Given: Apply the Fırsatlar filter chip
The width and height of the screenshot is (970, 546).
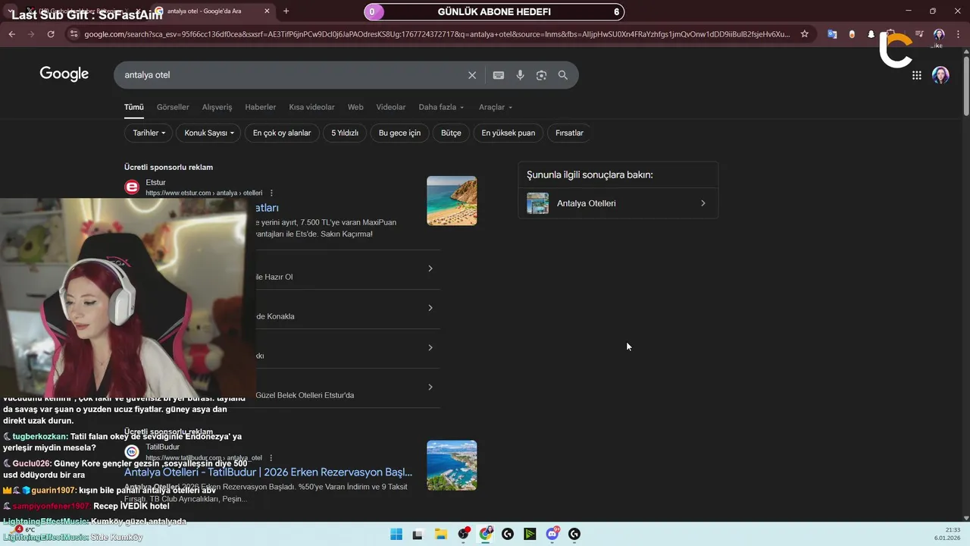Looking at the screenshot, I should 569,133.
